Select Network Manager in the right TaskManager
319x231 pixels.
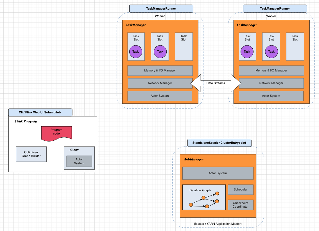point(272,83)
